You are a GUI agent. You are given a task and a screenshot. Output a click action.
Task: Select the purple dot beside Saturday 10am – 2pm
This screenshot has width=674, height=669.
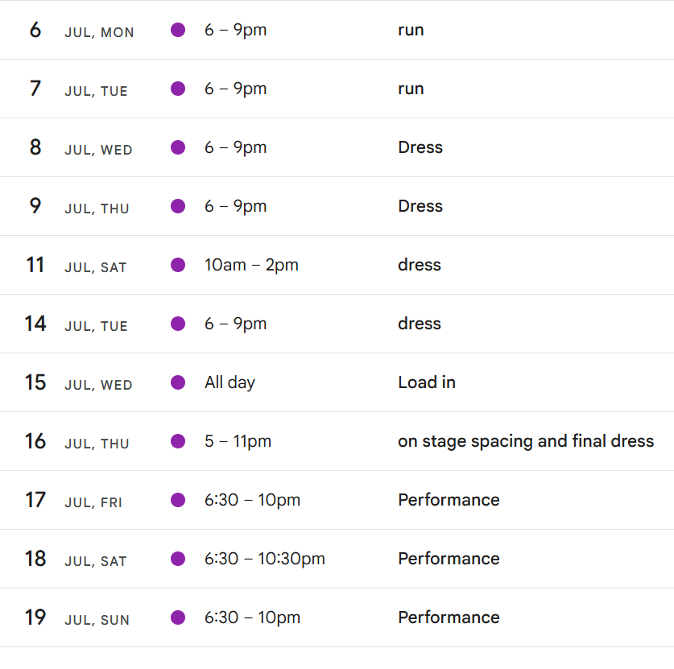pyautogui.click(x=178, y=265)
